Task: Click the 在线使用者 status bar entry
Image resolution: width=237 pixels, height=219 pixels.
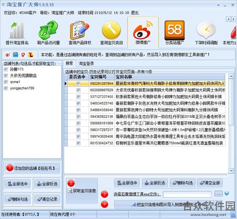Action: (x=20, y=214)
